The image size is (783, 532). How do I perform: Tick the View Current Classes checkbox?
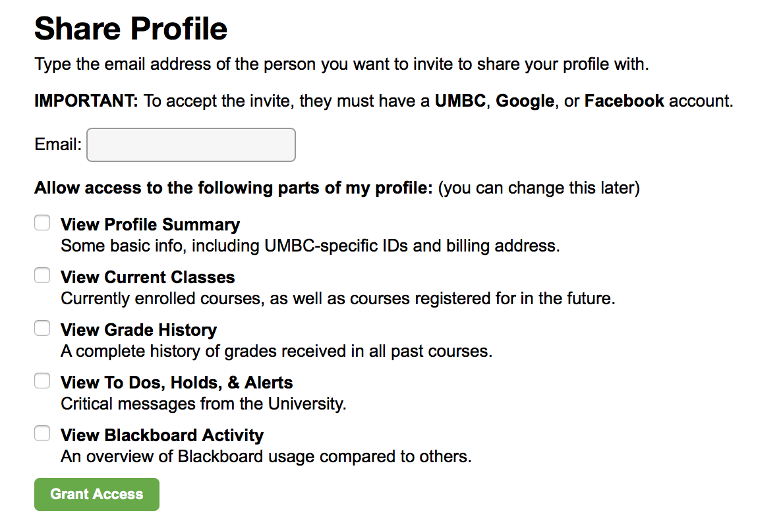pos(42,276)
